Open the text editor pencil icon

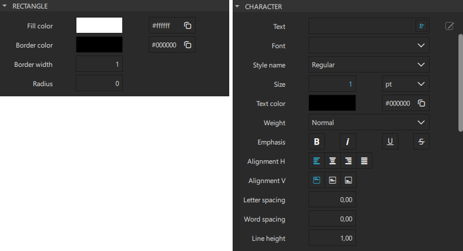449,26
